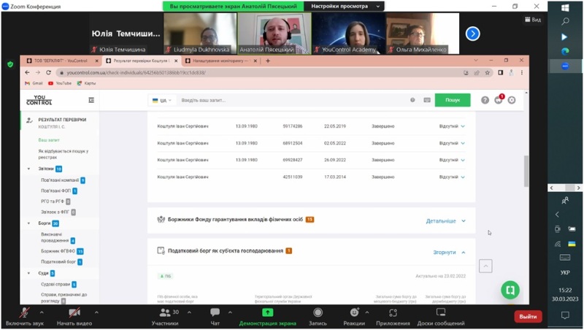Click the green Демонстрация экрана icon

pos(267,312)
